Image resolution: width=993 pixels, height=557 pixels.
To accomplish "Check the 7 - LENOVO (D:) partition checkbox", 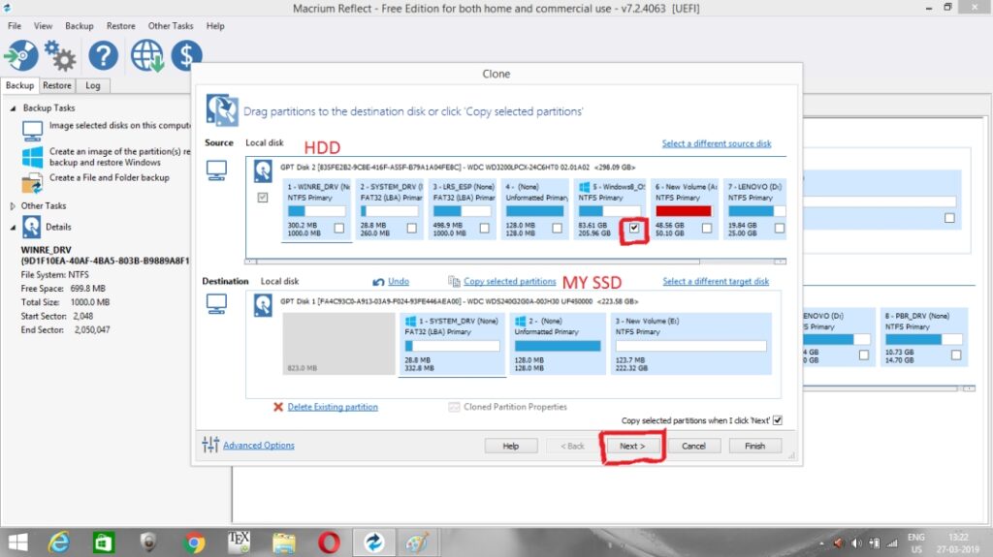I will click(x=780, y=228).
